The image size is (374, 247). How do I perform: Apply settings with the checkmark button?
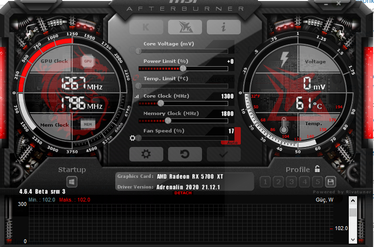(224, 154)
